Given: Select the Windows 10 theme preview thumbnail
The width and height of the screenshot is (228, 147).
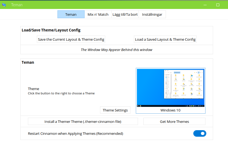Looking at the screenshot, I should (x=170, y=88).
